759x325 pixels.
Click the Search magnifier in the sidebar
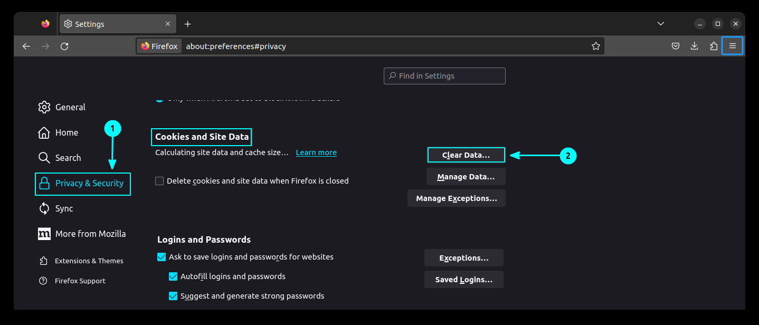(44, 158)
